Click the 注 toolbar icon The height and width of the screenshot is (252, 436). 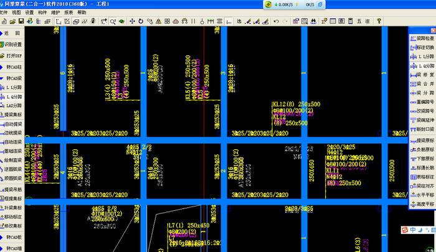367,21
